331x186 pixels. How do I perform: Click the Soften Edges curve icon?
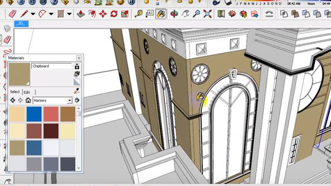[269, 14]
